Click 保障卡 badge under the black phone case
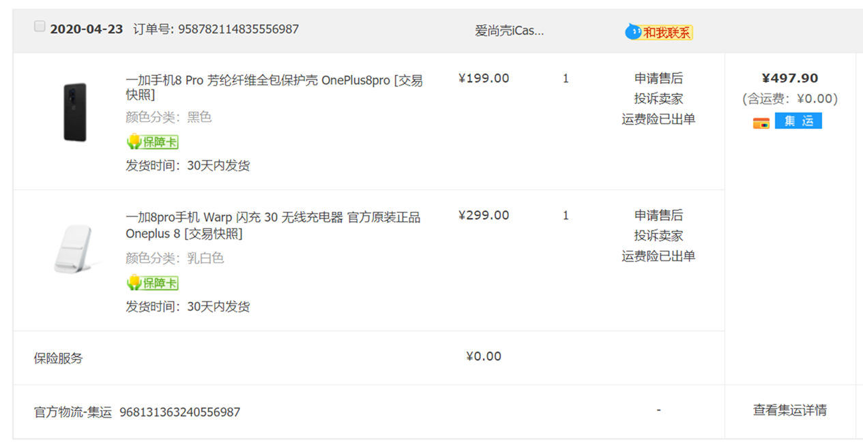The image size is (863, 443). click(x=153, y=142)
